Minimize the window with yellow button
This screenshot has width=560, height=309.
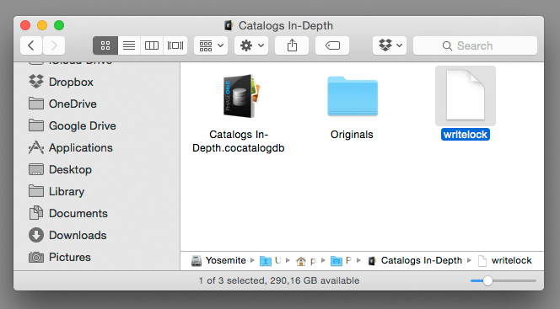tap(42, 25)
